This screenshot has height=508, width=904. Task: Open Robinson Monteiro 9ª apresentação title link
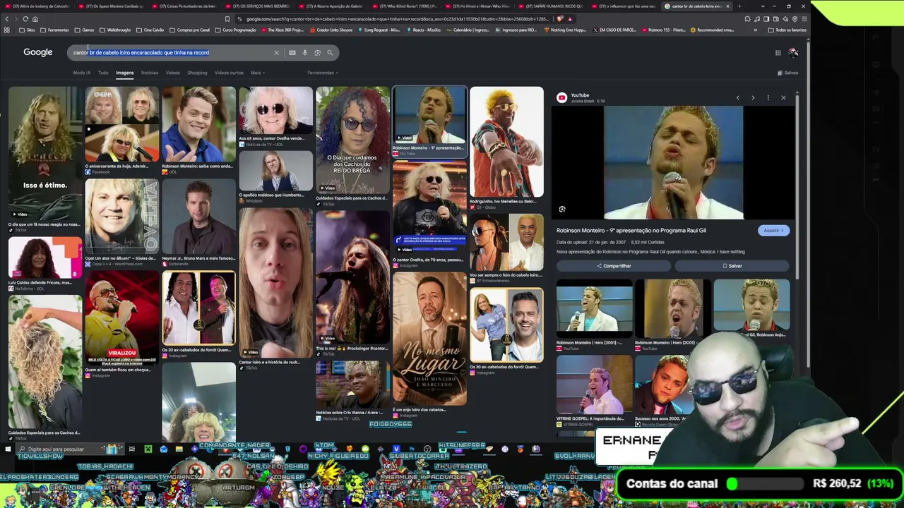(631, 231)
